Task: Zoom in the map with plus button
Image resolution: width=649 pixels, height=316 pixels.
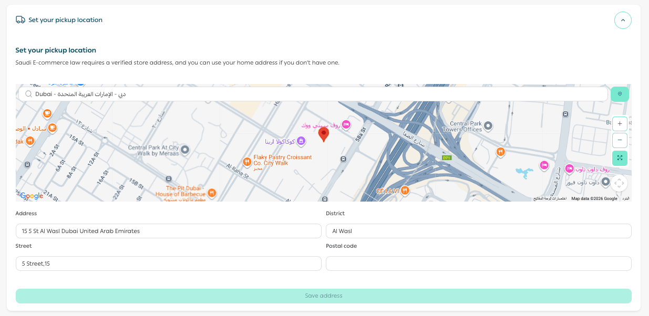Action: 620,124
